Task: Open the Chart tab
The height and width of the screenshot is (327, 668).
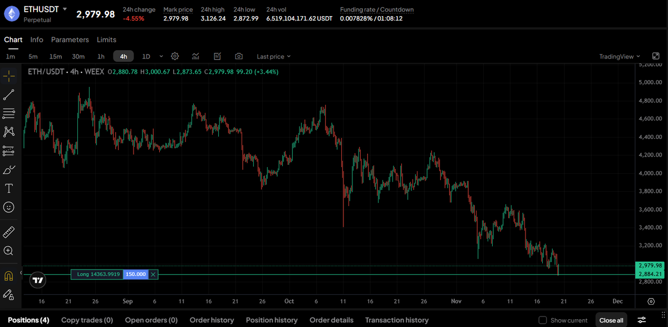Action: tap(13, 40)
